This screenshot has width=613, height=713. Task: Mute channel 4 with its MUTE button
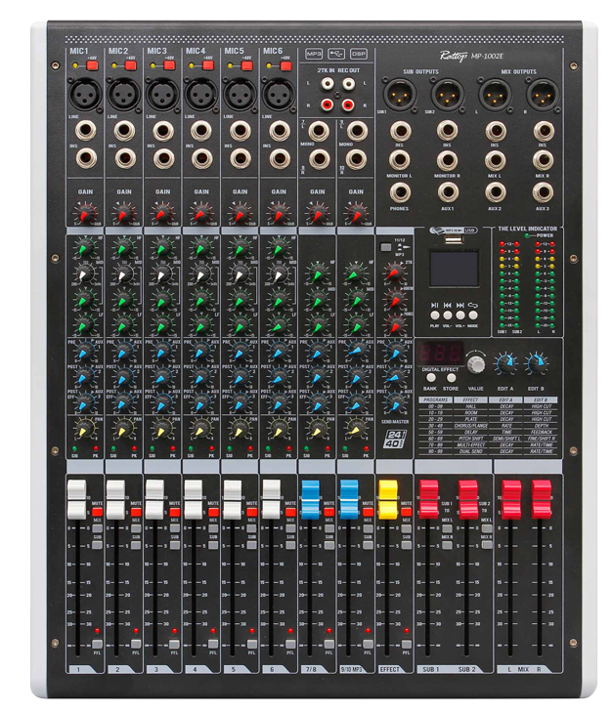pos(213,512)
